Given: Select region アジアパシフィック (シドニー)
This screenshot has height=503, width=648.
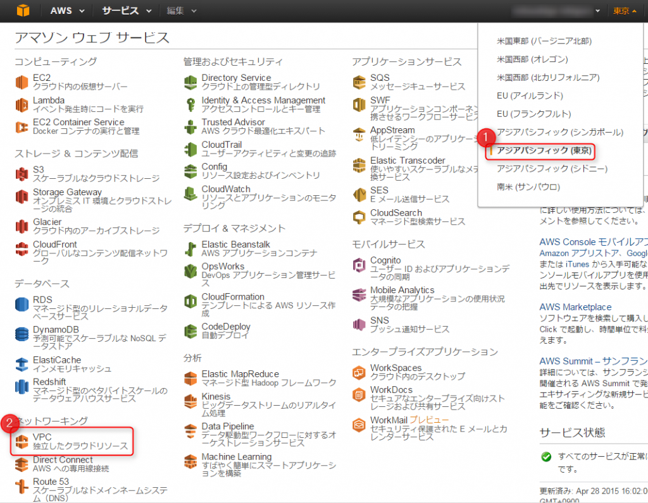Looking at the screenshot, I should 552,169.
